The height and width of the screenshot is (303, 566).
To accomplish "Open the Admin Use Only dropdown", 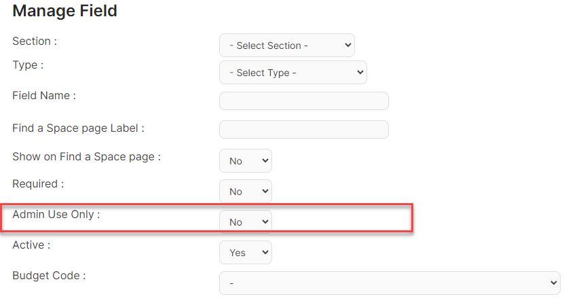I will 246,221.
